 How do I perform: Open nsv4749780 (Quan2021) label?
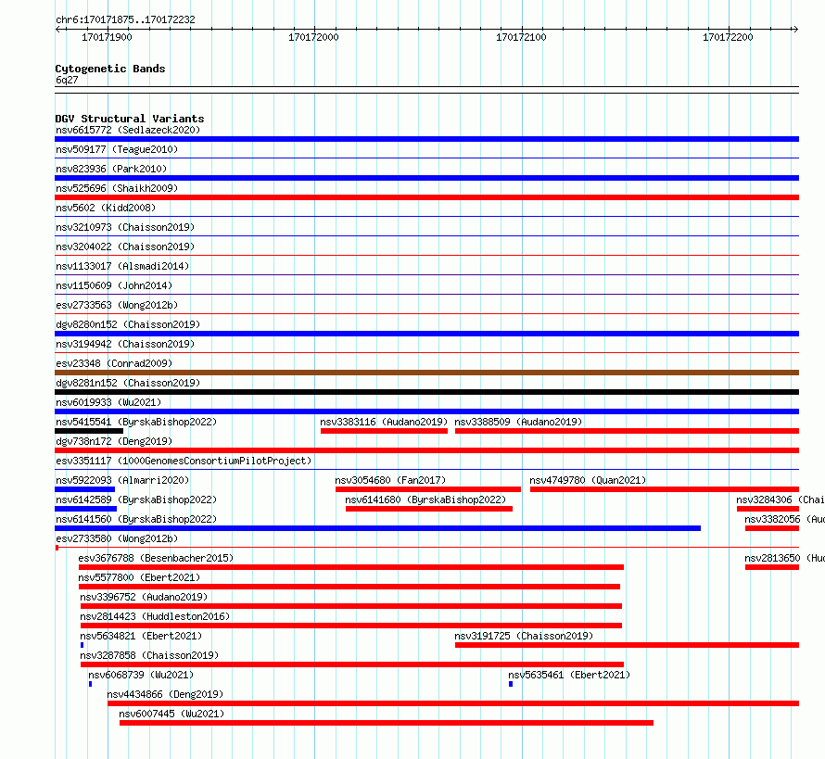588,480
